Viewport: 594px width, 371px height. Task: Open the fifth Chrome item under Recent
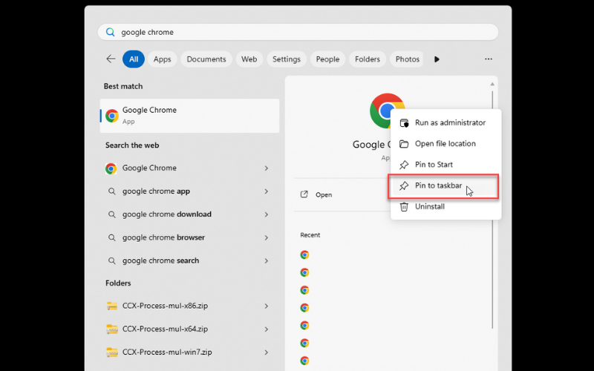pyautogui.click(x=304, y=326)
